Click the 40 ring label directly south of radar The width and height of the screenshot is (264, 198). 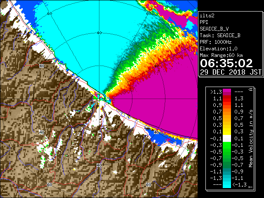[x=99, y=165]
